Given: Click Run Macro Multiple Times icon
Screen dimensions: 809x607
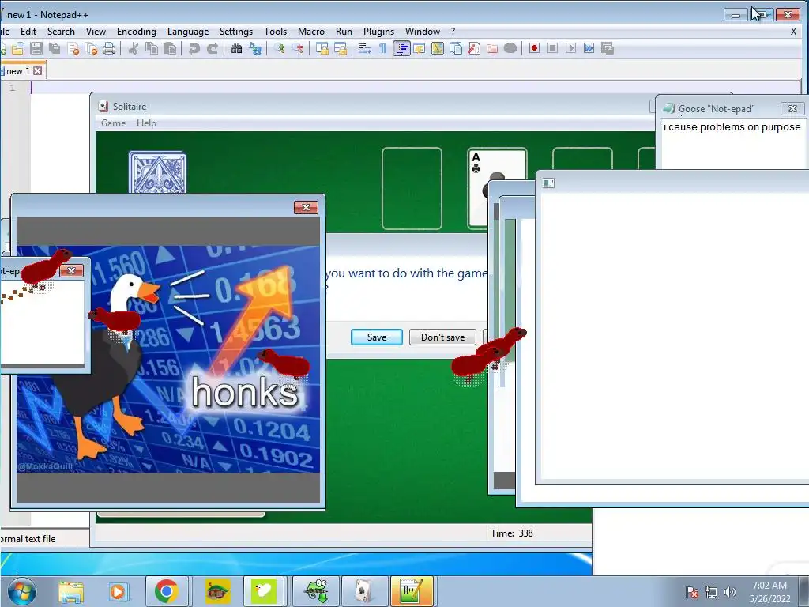Looking at the screenshot, I should pyautogui.click(x=589, y=48).
